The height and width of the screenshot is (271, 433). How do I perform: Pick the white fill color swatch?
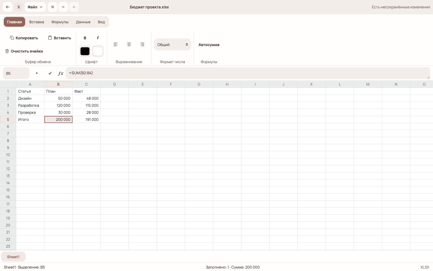coord(98,51)
